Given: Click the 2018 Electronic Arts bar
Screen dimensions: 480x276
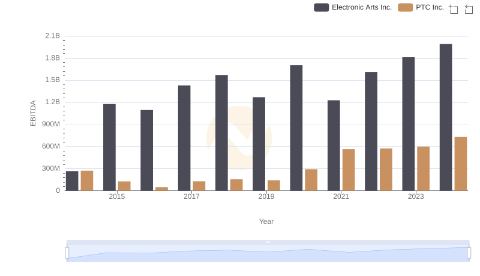Looking at the screenshot, I should click(x=221, y=133).
